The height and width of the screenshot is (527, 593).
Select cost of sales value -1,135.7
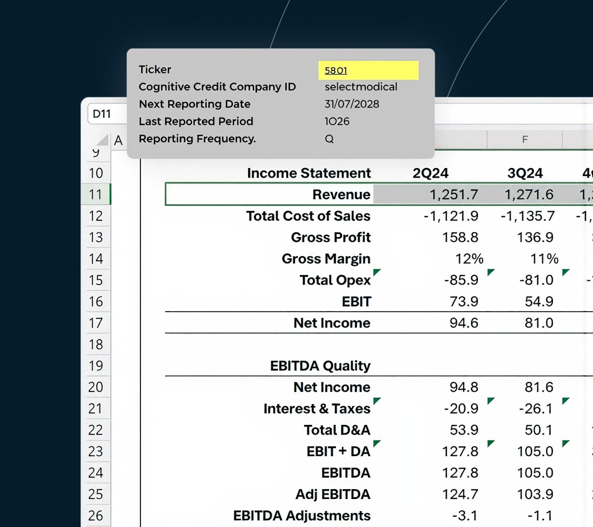click(x=528, y=216)
